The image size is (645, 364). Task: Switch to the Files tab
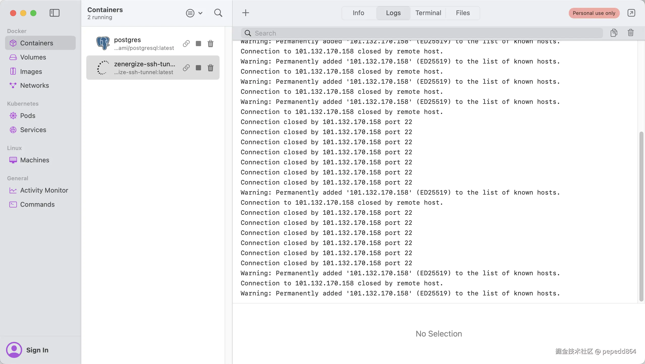coord(463,13)
